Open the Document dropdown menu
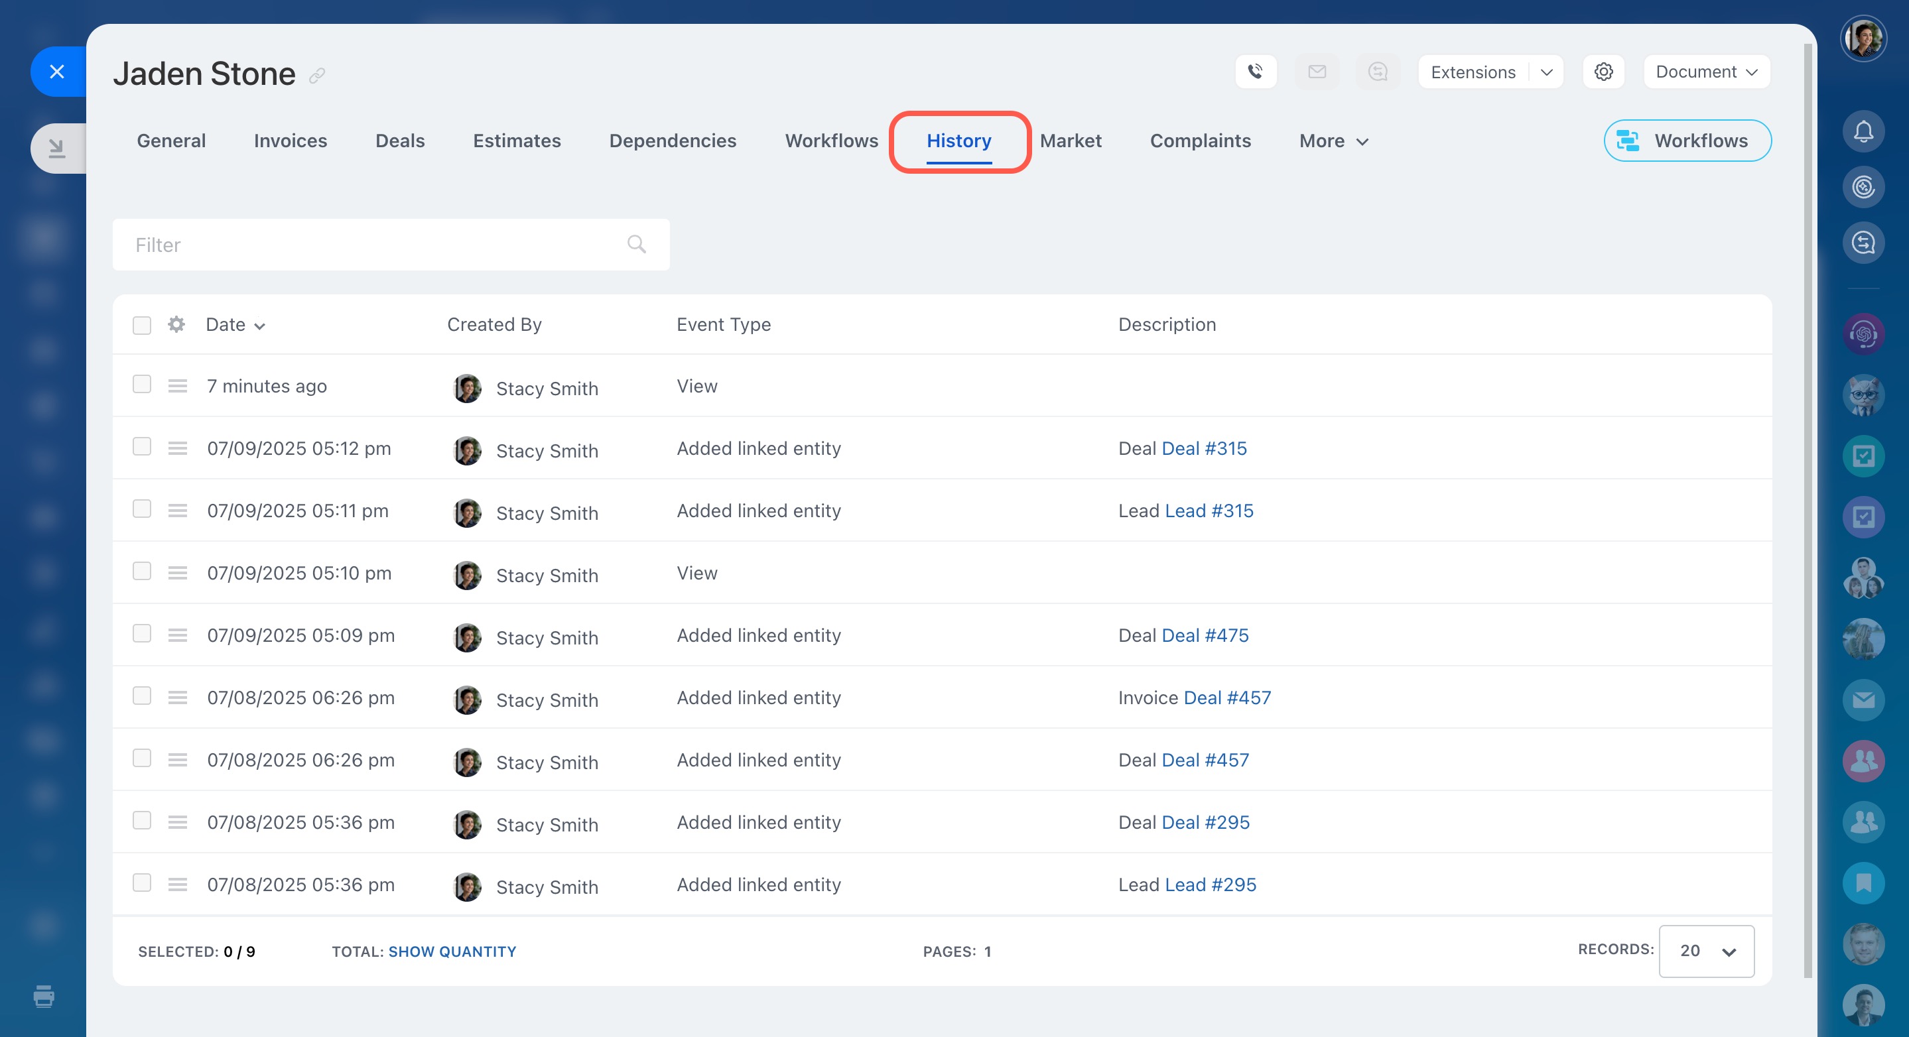The height and width of the screenshot is (1037, 1909). (x=1706, y=72)
